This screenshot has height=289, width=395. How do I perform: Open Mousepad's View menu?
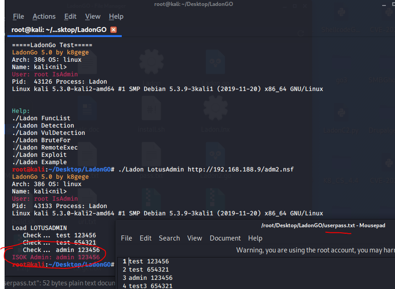(x=195, y=238)
